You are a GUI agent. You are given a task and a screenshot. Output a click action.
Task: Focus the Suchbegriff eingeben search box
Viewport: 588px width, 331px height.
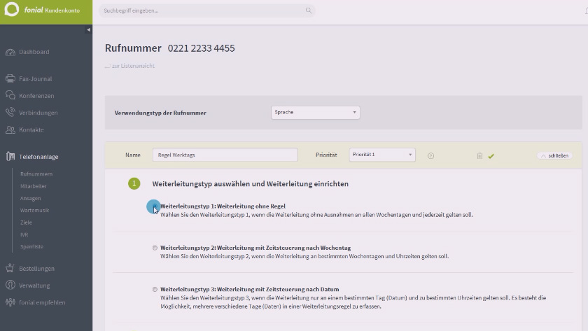click(x=206, y=10)
